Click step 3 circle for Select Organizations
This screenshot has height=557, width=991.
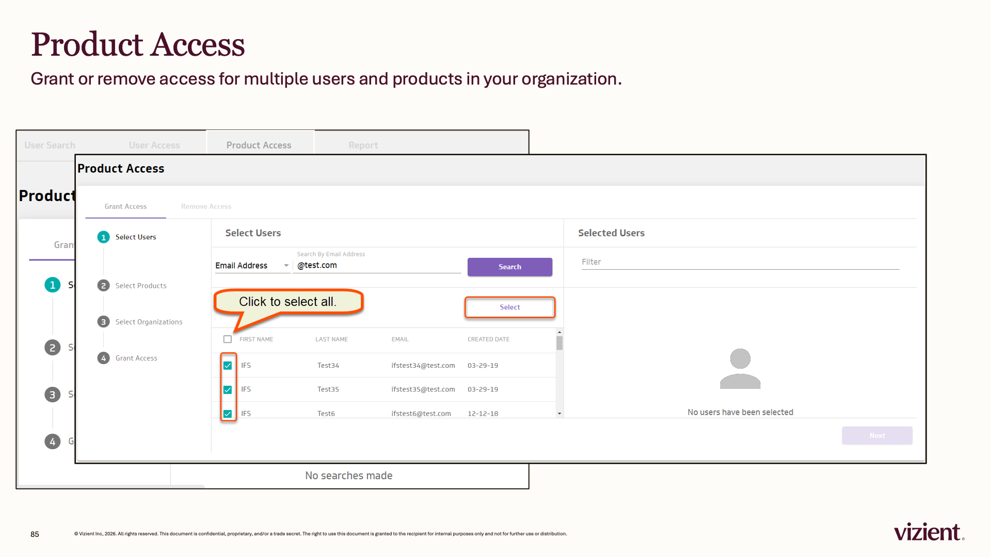pyautogui.click(x=103, y=322)
